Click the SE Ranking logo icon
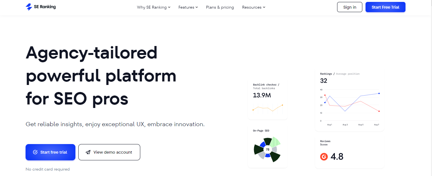This screenshot has width=432, height=176. click(29, 7)
